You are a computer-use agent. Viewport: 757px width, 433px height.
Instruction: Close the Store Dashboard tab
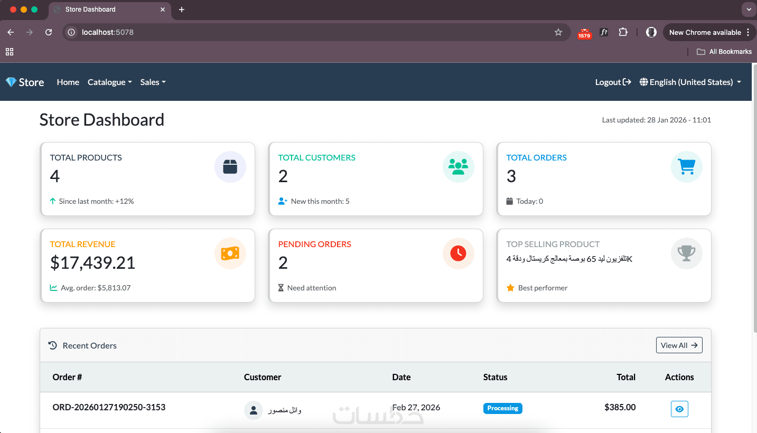click(x=163, y=10)
